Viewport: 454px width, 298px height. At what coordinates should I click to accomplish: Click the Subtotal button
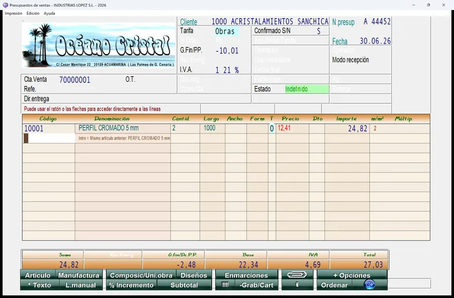184,285
